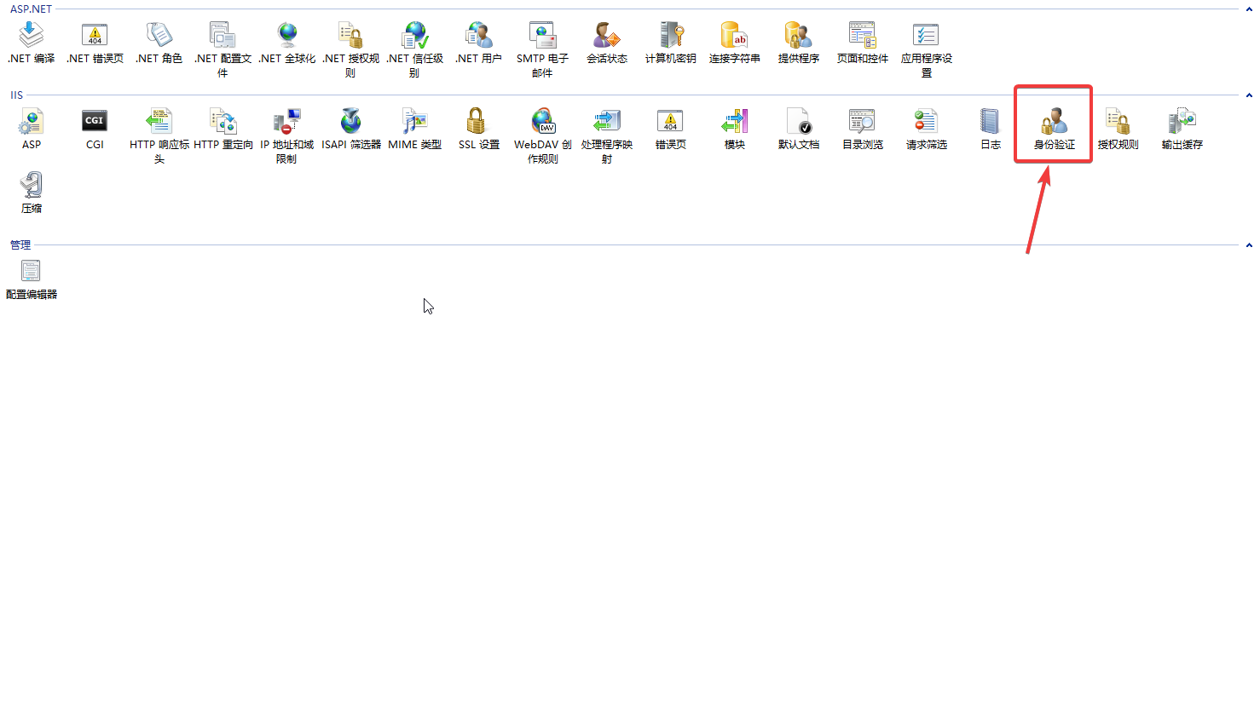Open ISAPI 筛选器 icon
1260x719 pixels.
point(350,121)
